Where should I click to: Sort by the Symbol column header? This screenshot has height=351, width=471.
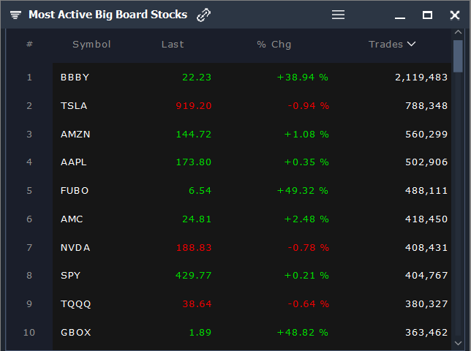(91, 45)
